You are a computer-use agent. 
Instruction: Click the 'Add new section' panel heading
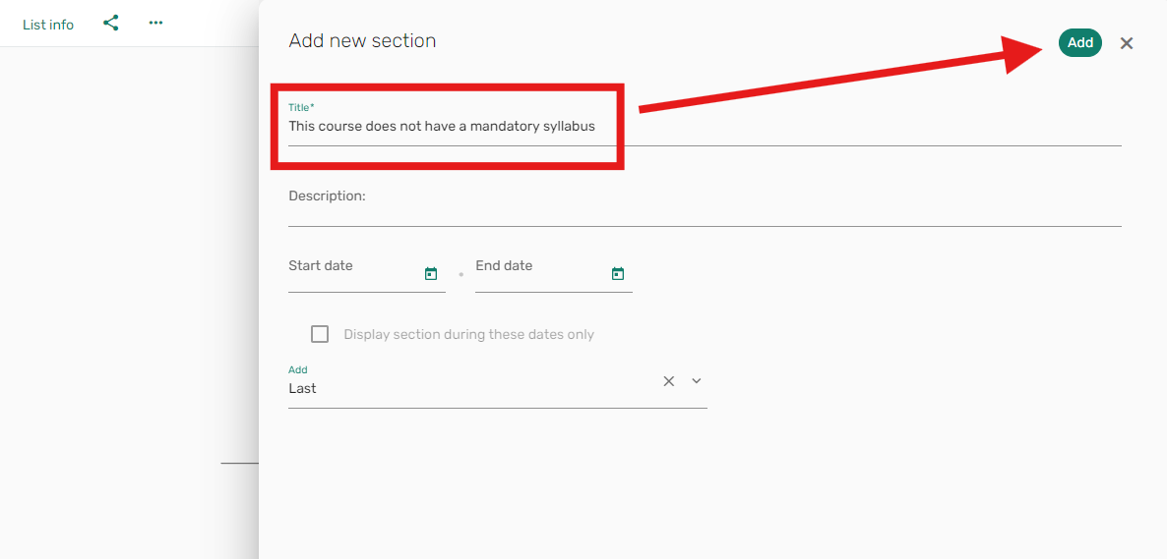[362, 41]
